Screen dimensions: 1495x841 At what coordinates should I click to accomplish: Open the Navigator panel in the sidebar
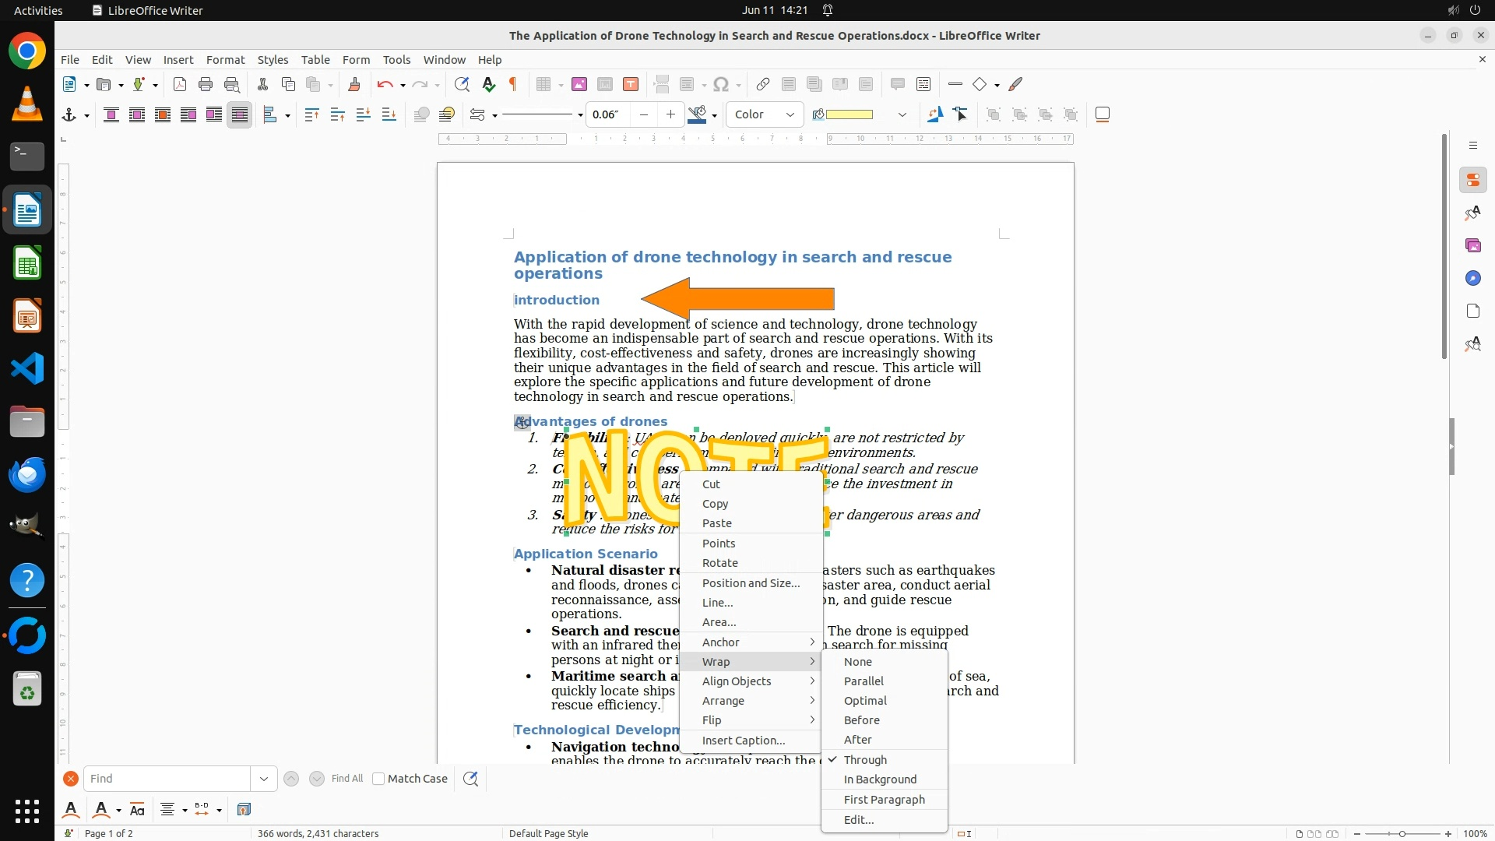pos(1472,278)
